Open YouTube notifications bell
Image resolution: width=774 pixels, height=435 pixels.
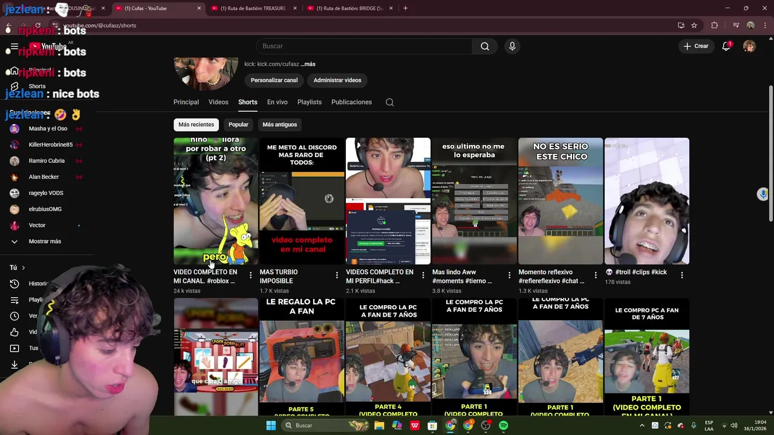pyautogui.click(x=726, y=47)
